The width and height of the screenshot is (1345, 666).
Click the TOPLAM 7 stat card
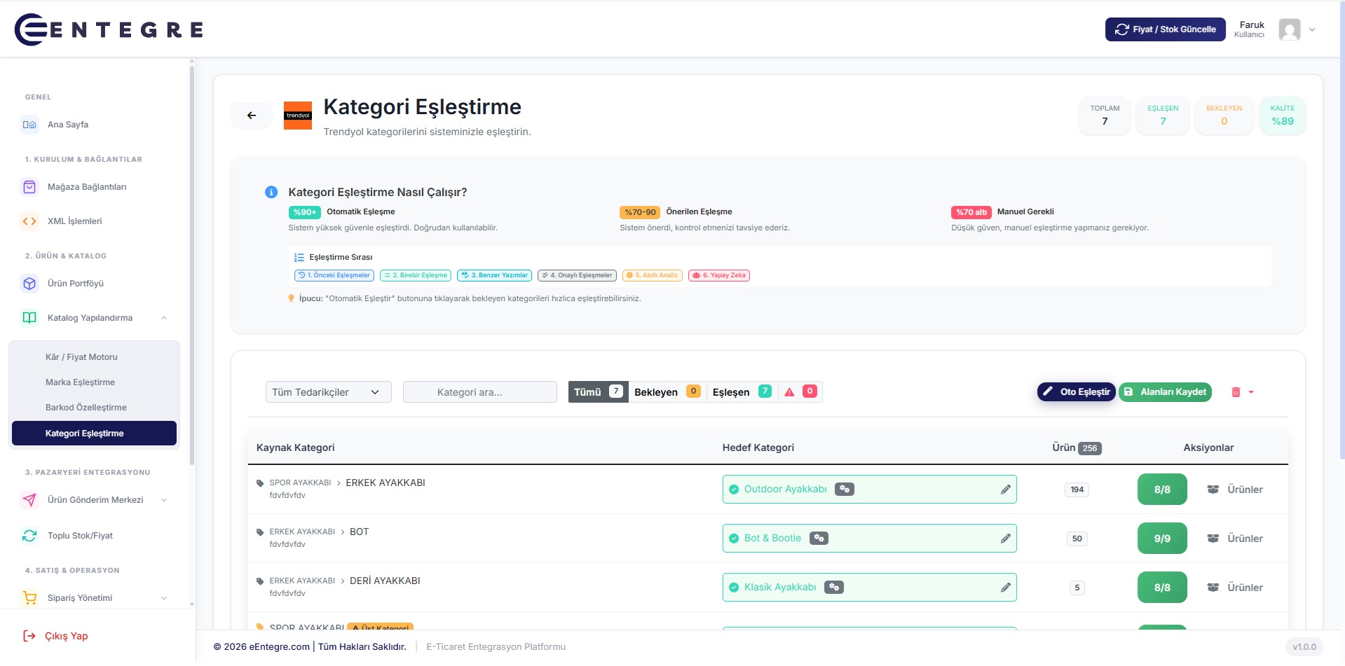click(1105, 116)
